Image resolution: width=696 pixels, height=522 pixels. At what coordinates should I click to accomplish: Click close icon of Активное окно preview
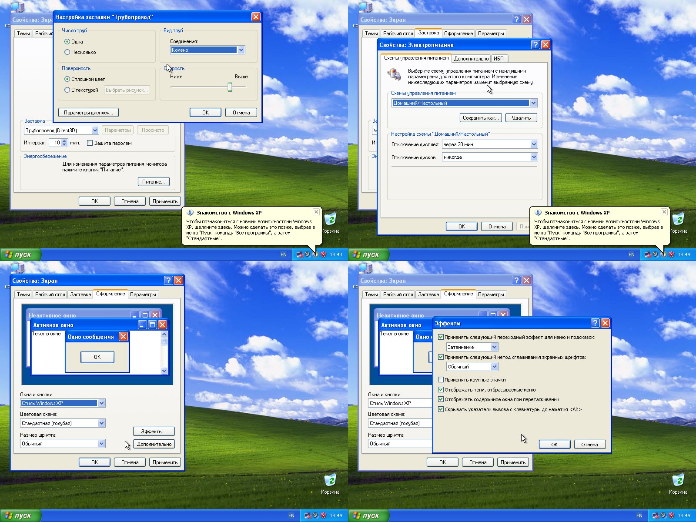[x=162, y=325]
